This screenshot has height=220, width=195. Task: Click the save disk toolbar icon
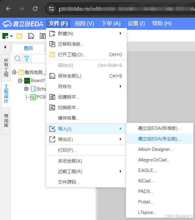click(x=31, y=36)
